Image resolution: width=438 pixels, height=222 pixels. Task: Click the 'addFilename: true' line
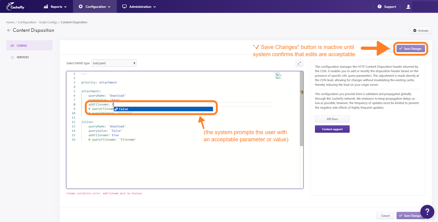(104, 135)
